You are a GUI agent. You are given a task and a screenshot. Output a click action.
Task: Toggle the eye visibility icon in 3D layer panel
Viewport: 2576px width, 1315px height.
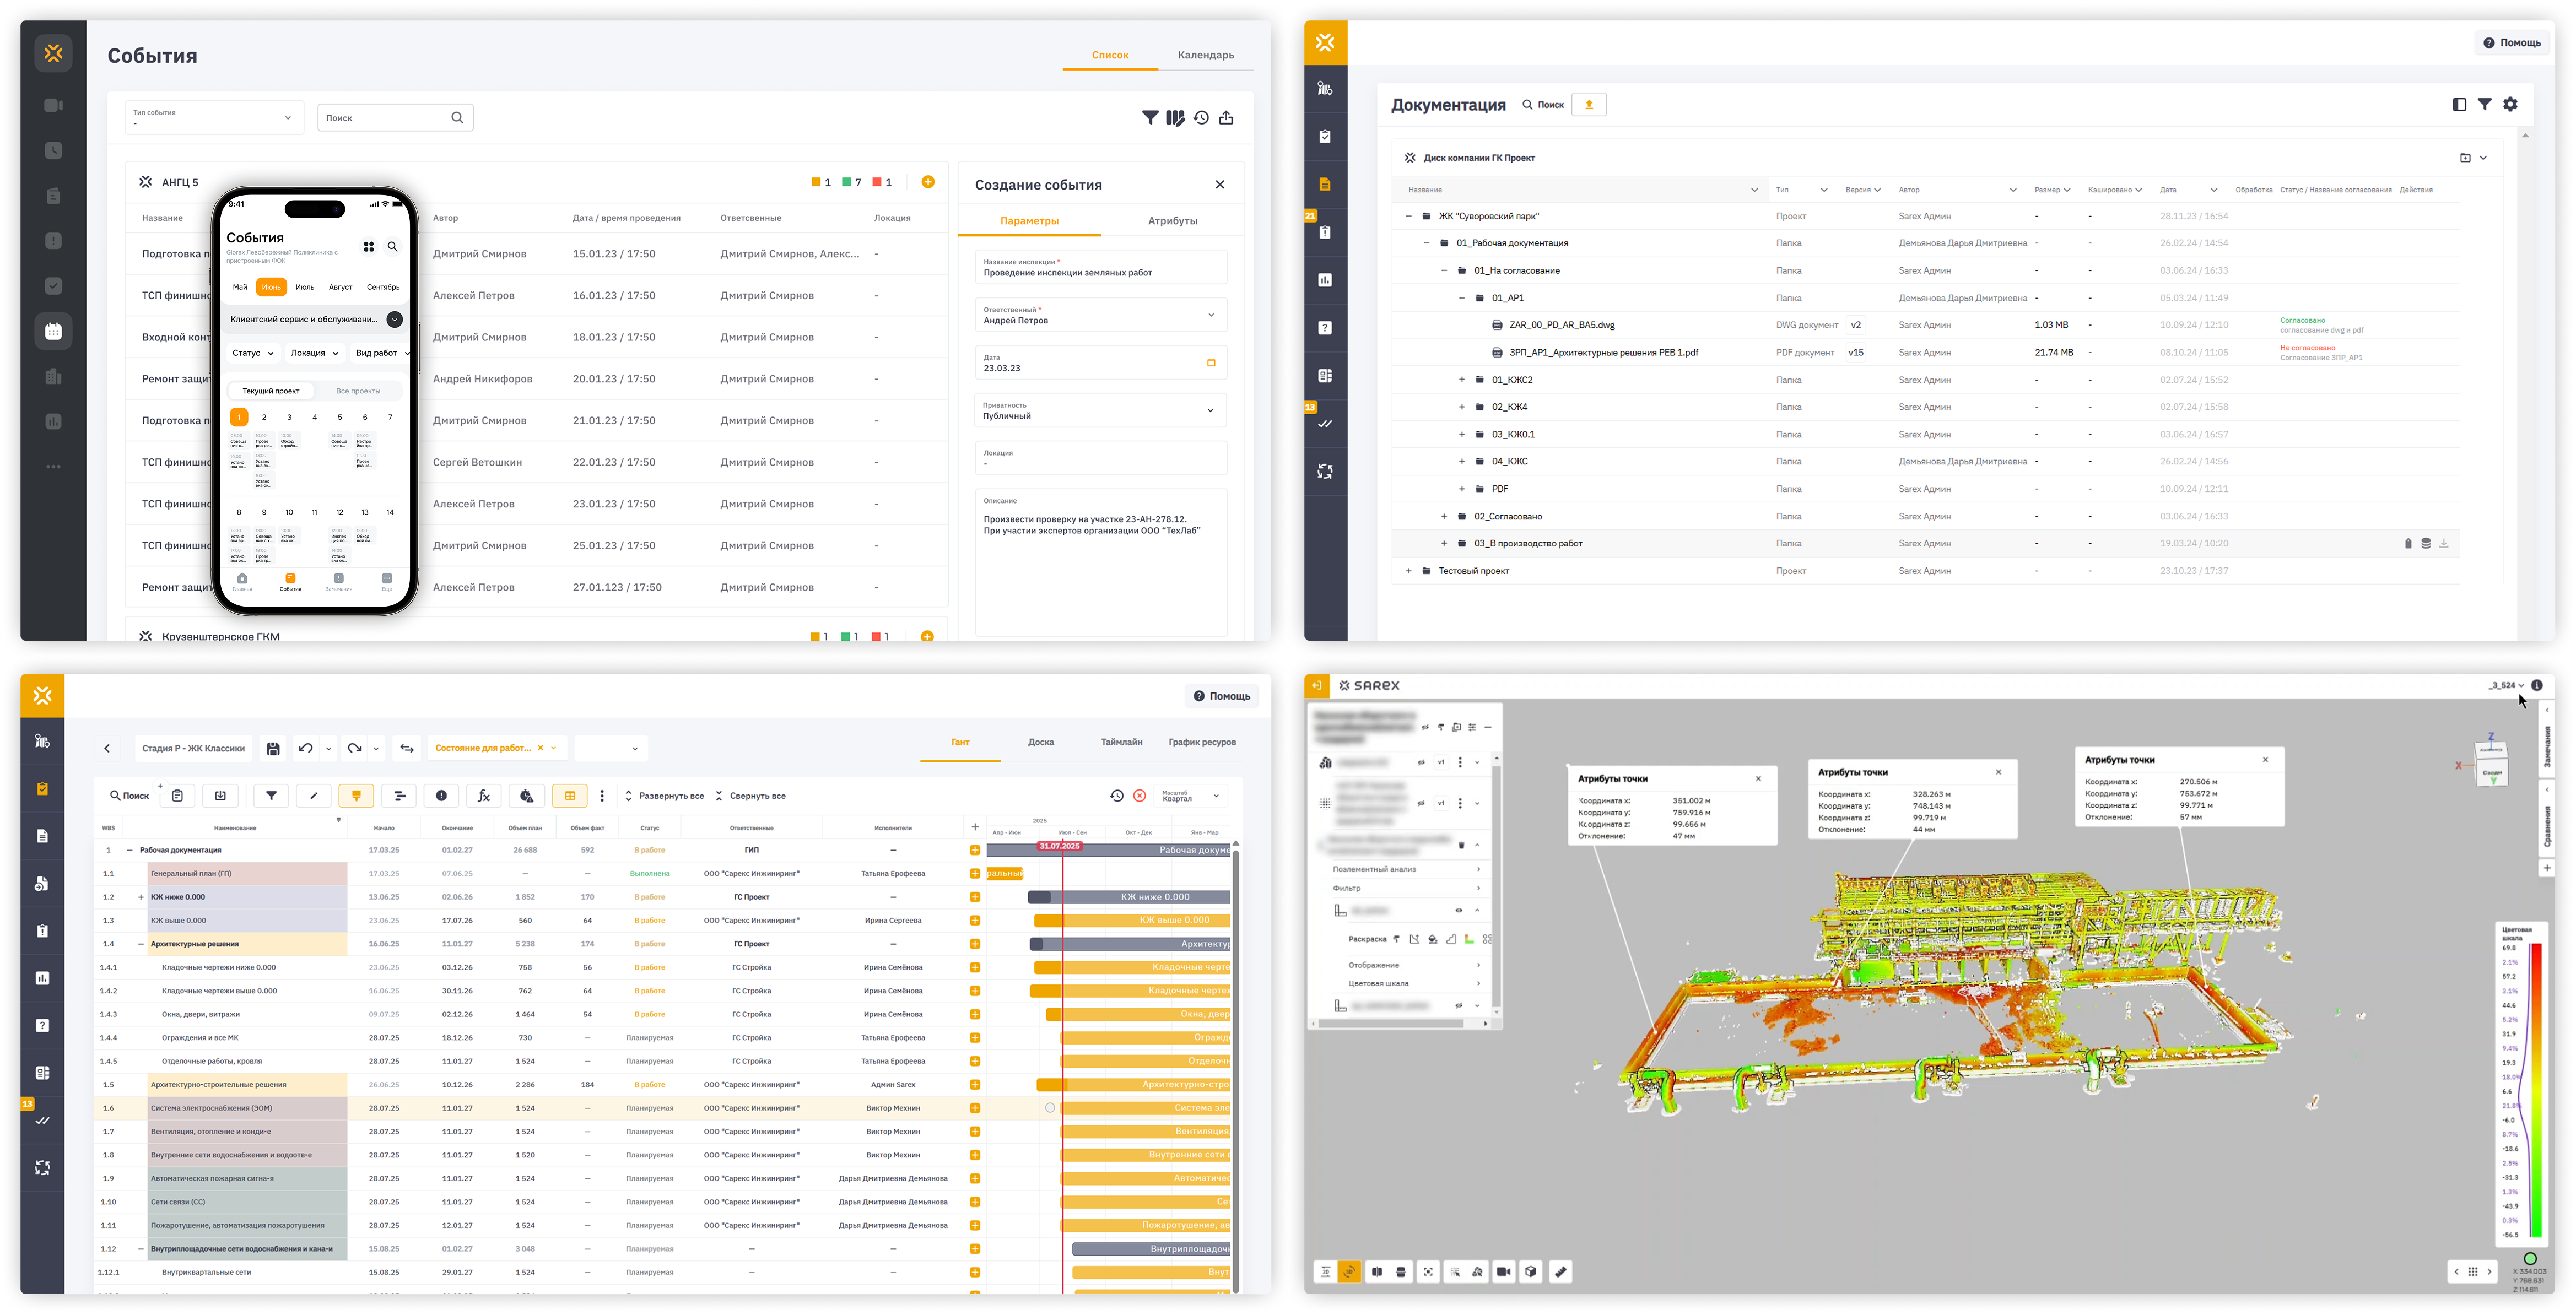[1458, 911]
